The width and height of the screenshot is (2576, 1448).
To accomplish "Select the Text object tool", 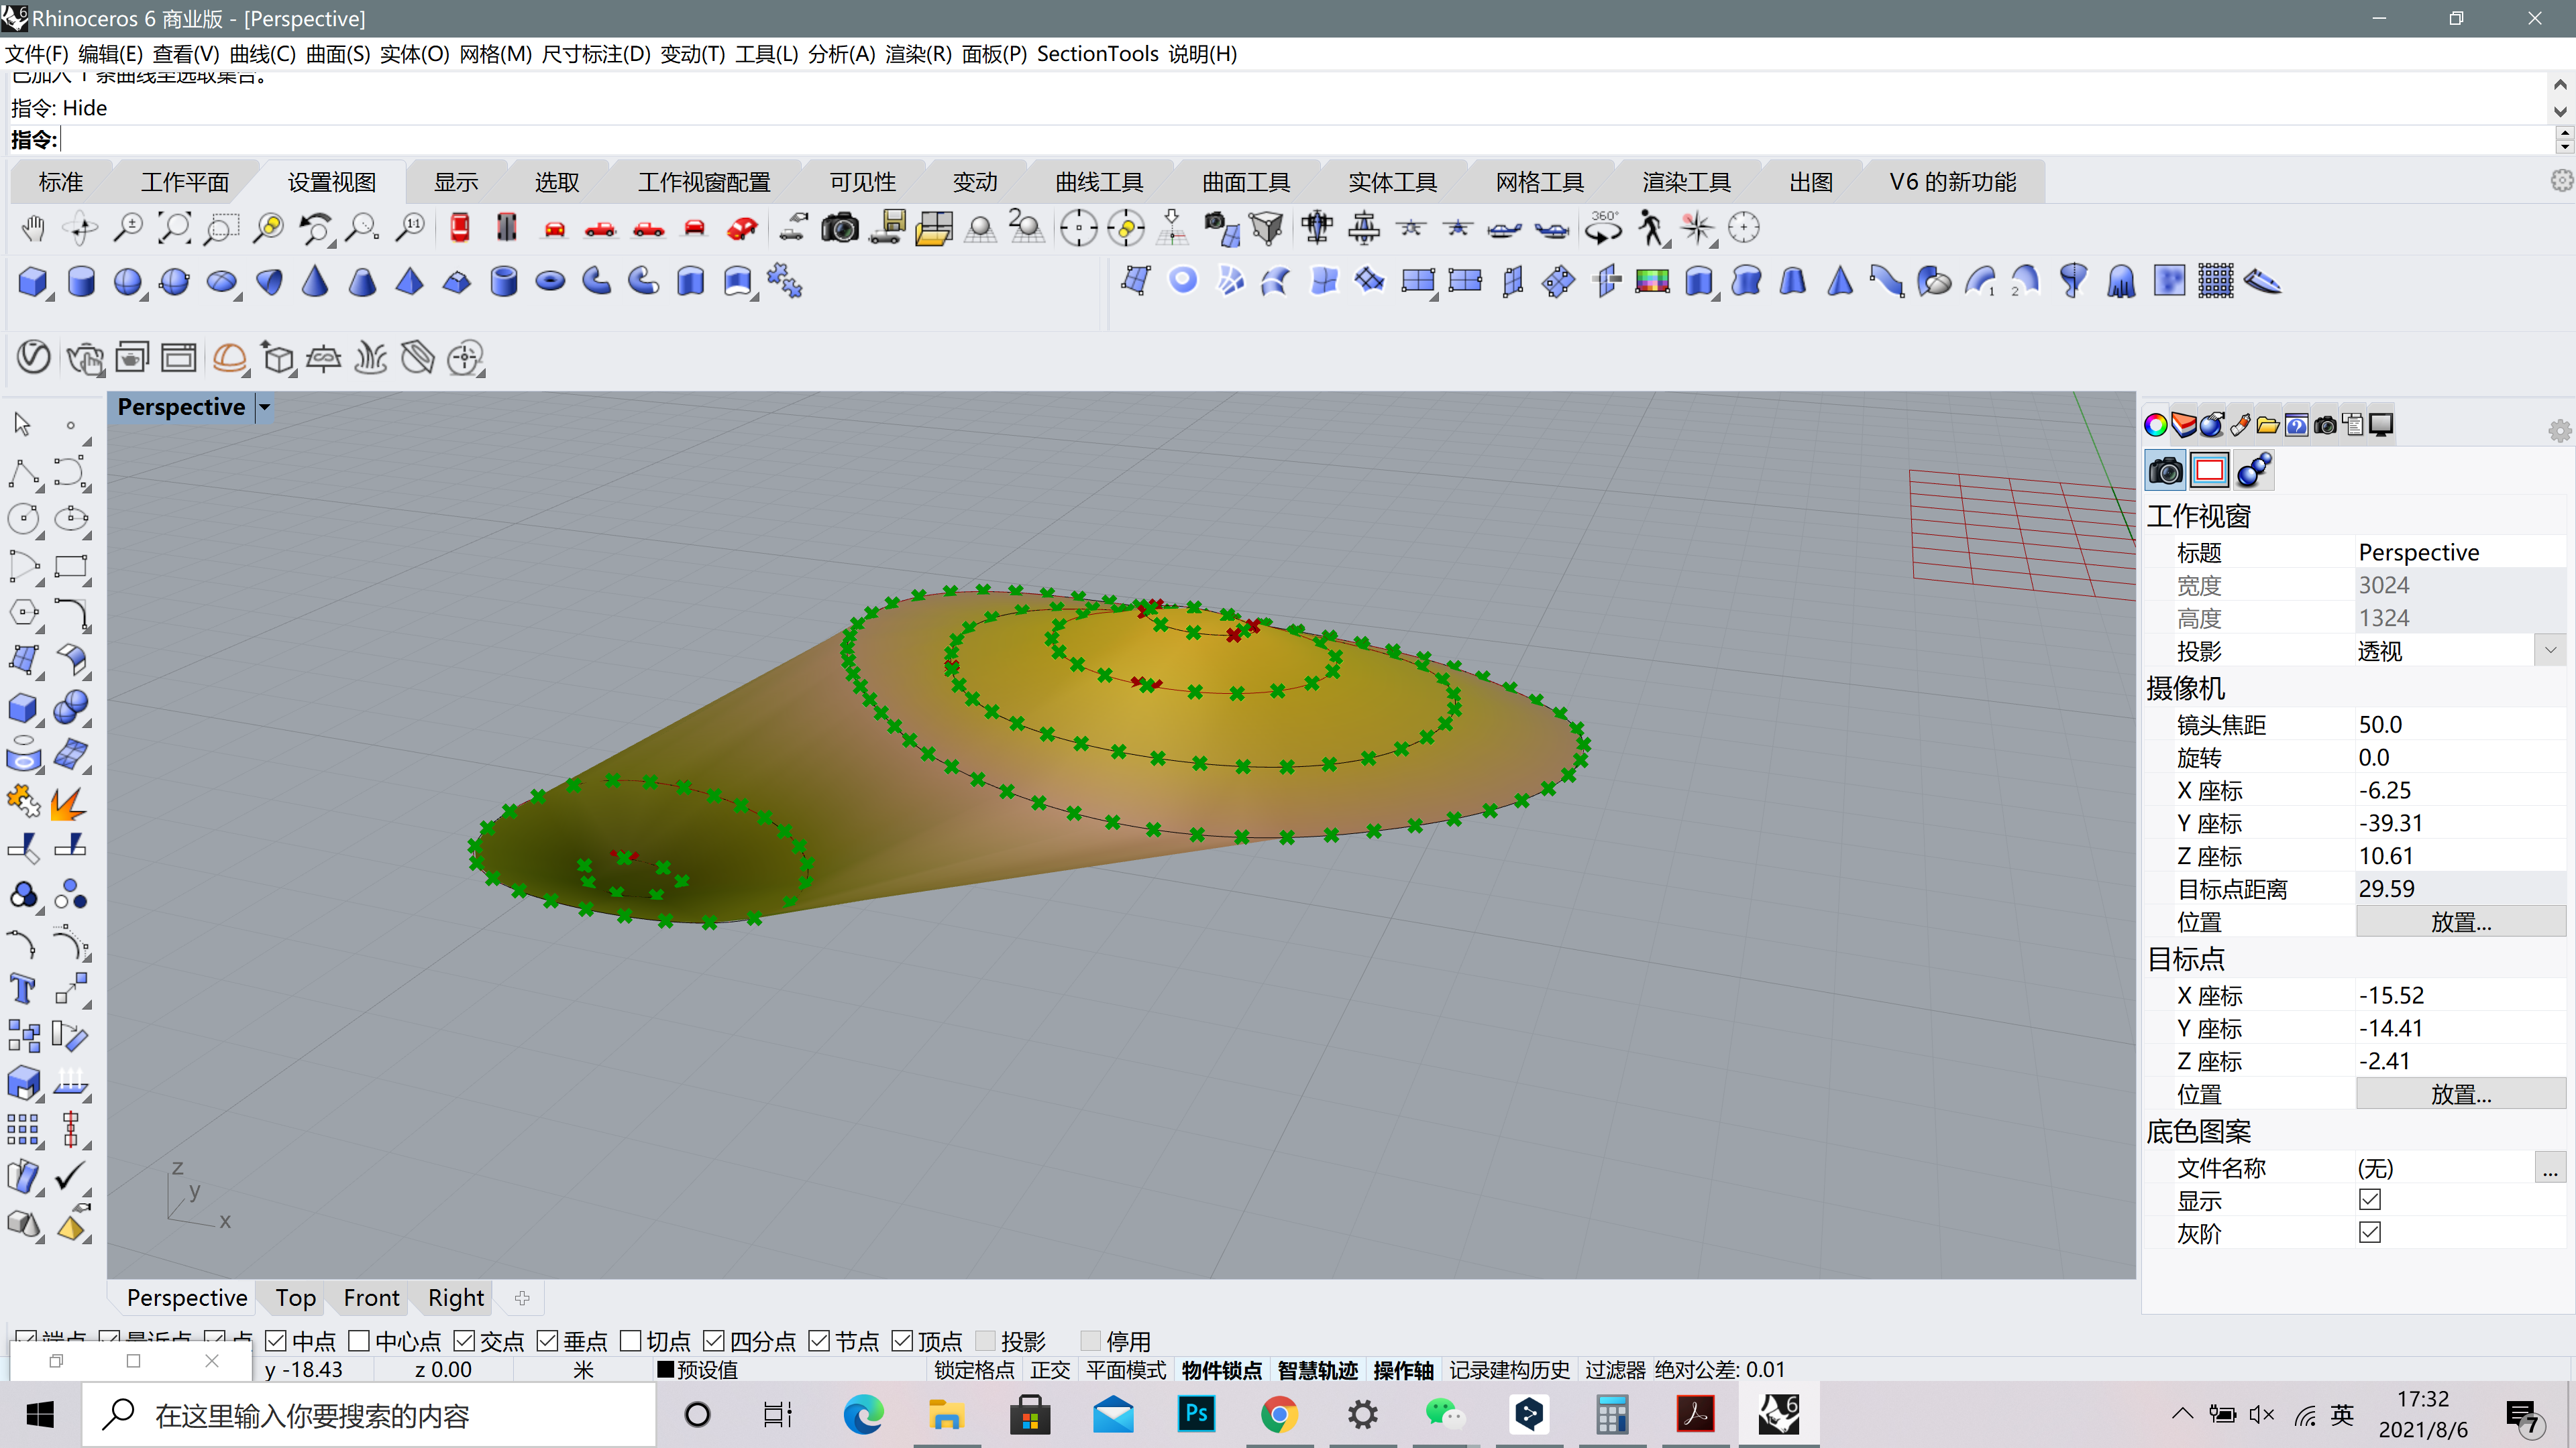I will 22,989.
